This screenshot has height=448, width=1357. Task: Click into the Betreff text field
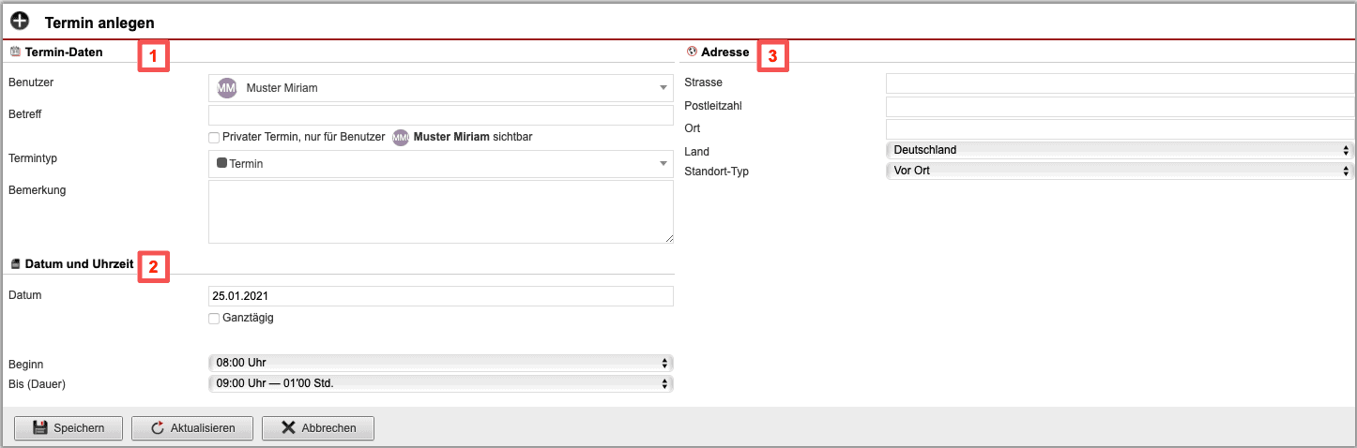coord(440,115)
